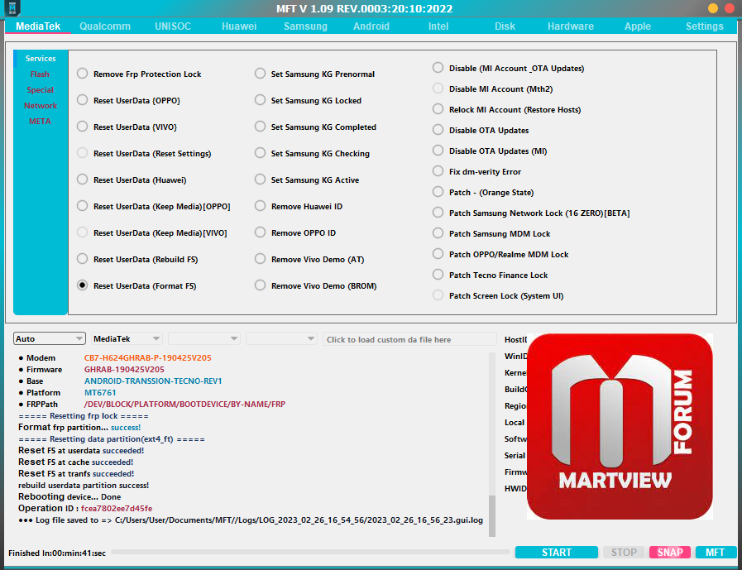Viewport: 742px width, 570px height.
Task: Choose Patch Samsung MDM Lock
Action: pyautogui.click(x=491, y=233)
